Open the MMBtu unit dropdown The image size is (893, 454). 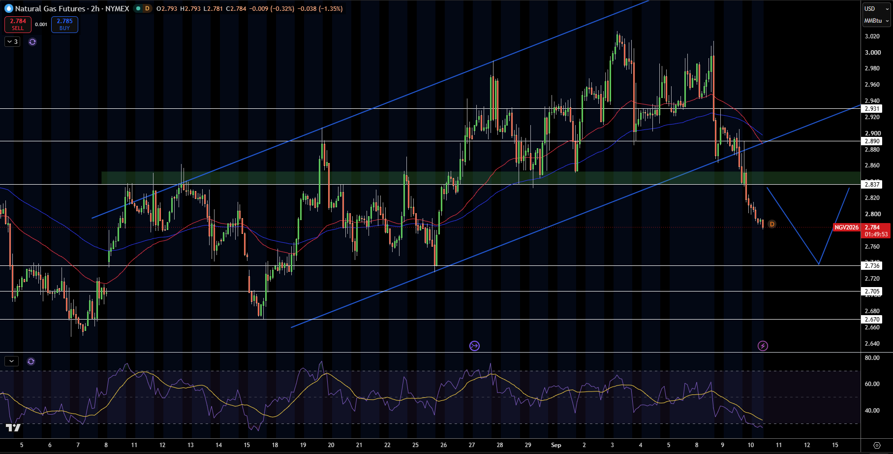click(877, 21)
